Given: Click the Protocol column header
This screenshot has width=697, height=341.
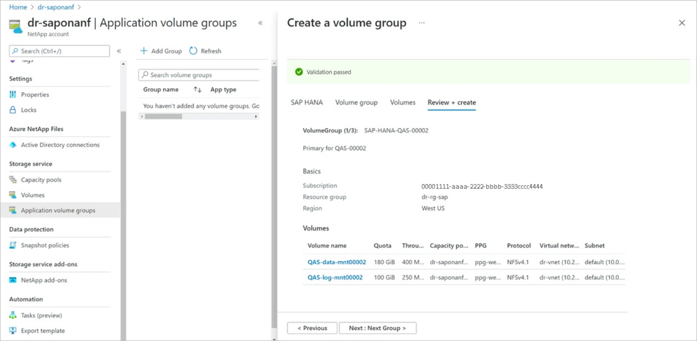Looking at the screenshot, I should click(x=519, y=245).
